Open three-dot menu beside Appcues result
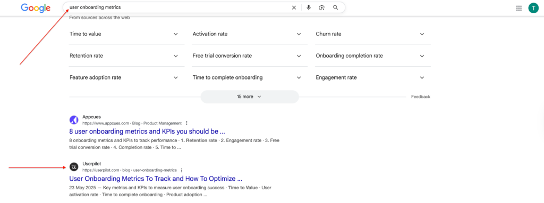Image resolution: width=544 pixels, height=203 pixels. 186,123
